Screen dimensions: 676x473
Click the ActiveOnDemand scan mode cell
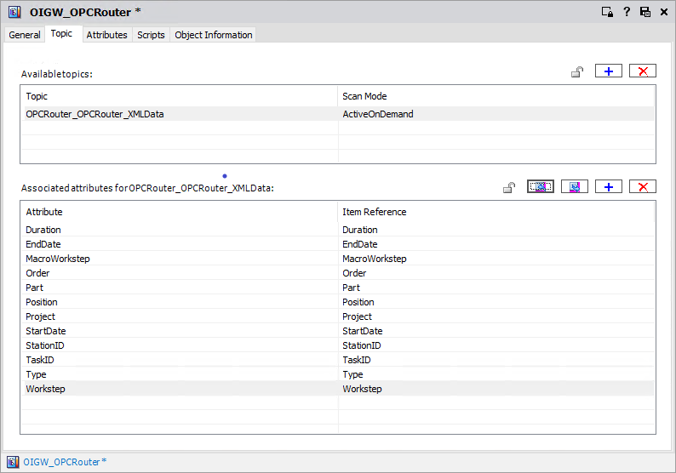coord(496,114)
